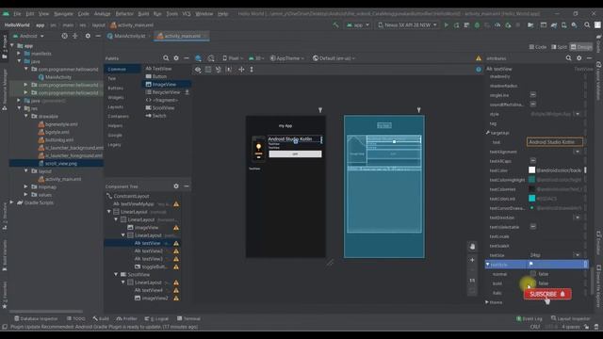The height and width of the screenshot is (339, 603).
Task: Click the Make Project hammer icon
Action: [x=335, y=25]
